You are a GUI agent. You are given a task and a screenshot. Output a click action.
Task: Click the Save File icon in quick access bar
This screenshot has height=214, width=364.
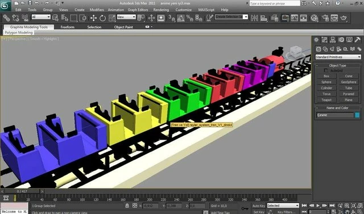30,3
